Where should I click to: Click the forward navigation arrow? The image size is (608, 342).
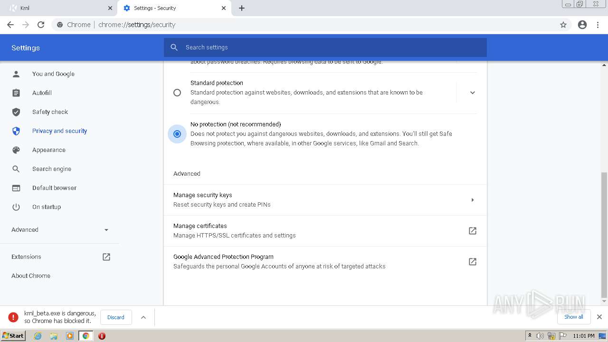point(26,25)
